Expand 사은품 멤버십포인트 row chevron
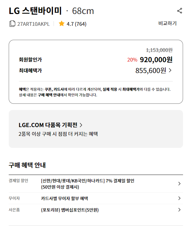The image size is (188, 229). [179, 210]
